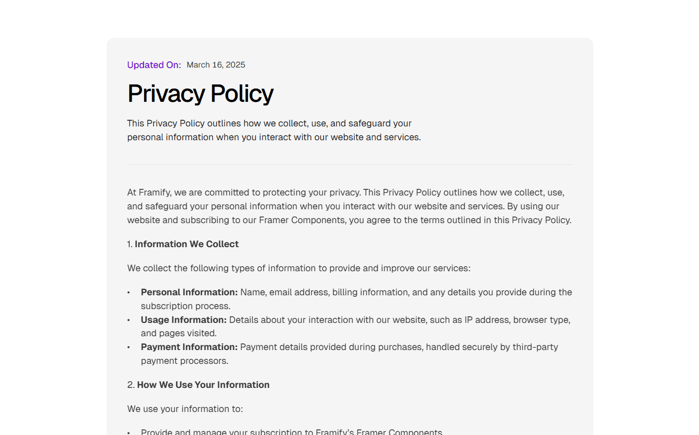Viewport: 699px width, 435px height.
Task: Click the bullet before Payment Information
Action: click(129, 347)
